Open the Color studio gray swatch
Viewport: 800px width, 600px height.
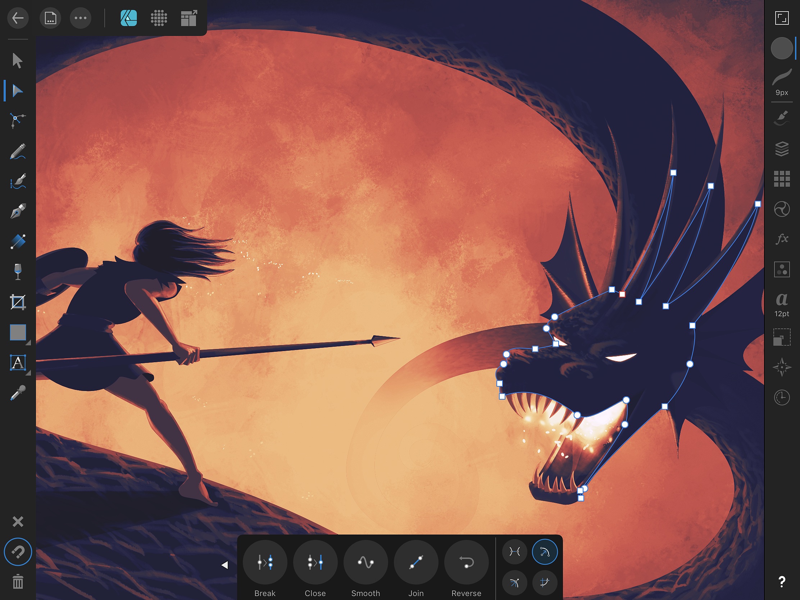pyautogui.click(x=782, y=48)
